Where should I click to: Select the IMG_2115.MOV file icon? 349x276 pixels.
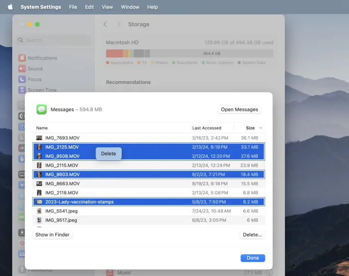coord(39,165)
